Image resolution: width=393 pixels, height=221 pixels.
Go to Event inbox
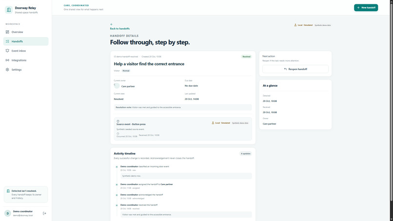tap(26, 51)
